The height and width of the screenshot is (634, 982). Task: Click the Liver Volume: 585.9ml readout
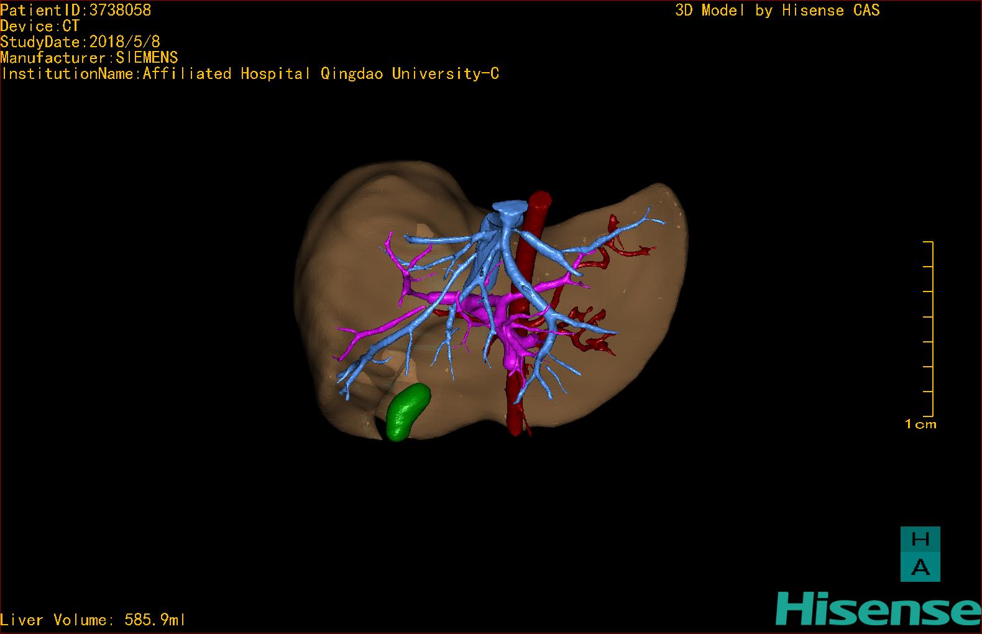coord(93,620)
